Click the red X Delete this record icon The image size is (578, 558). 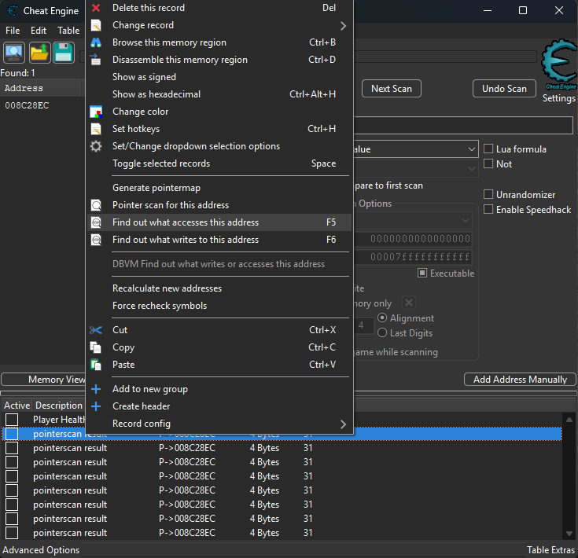[96, 8]
